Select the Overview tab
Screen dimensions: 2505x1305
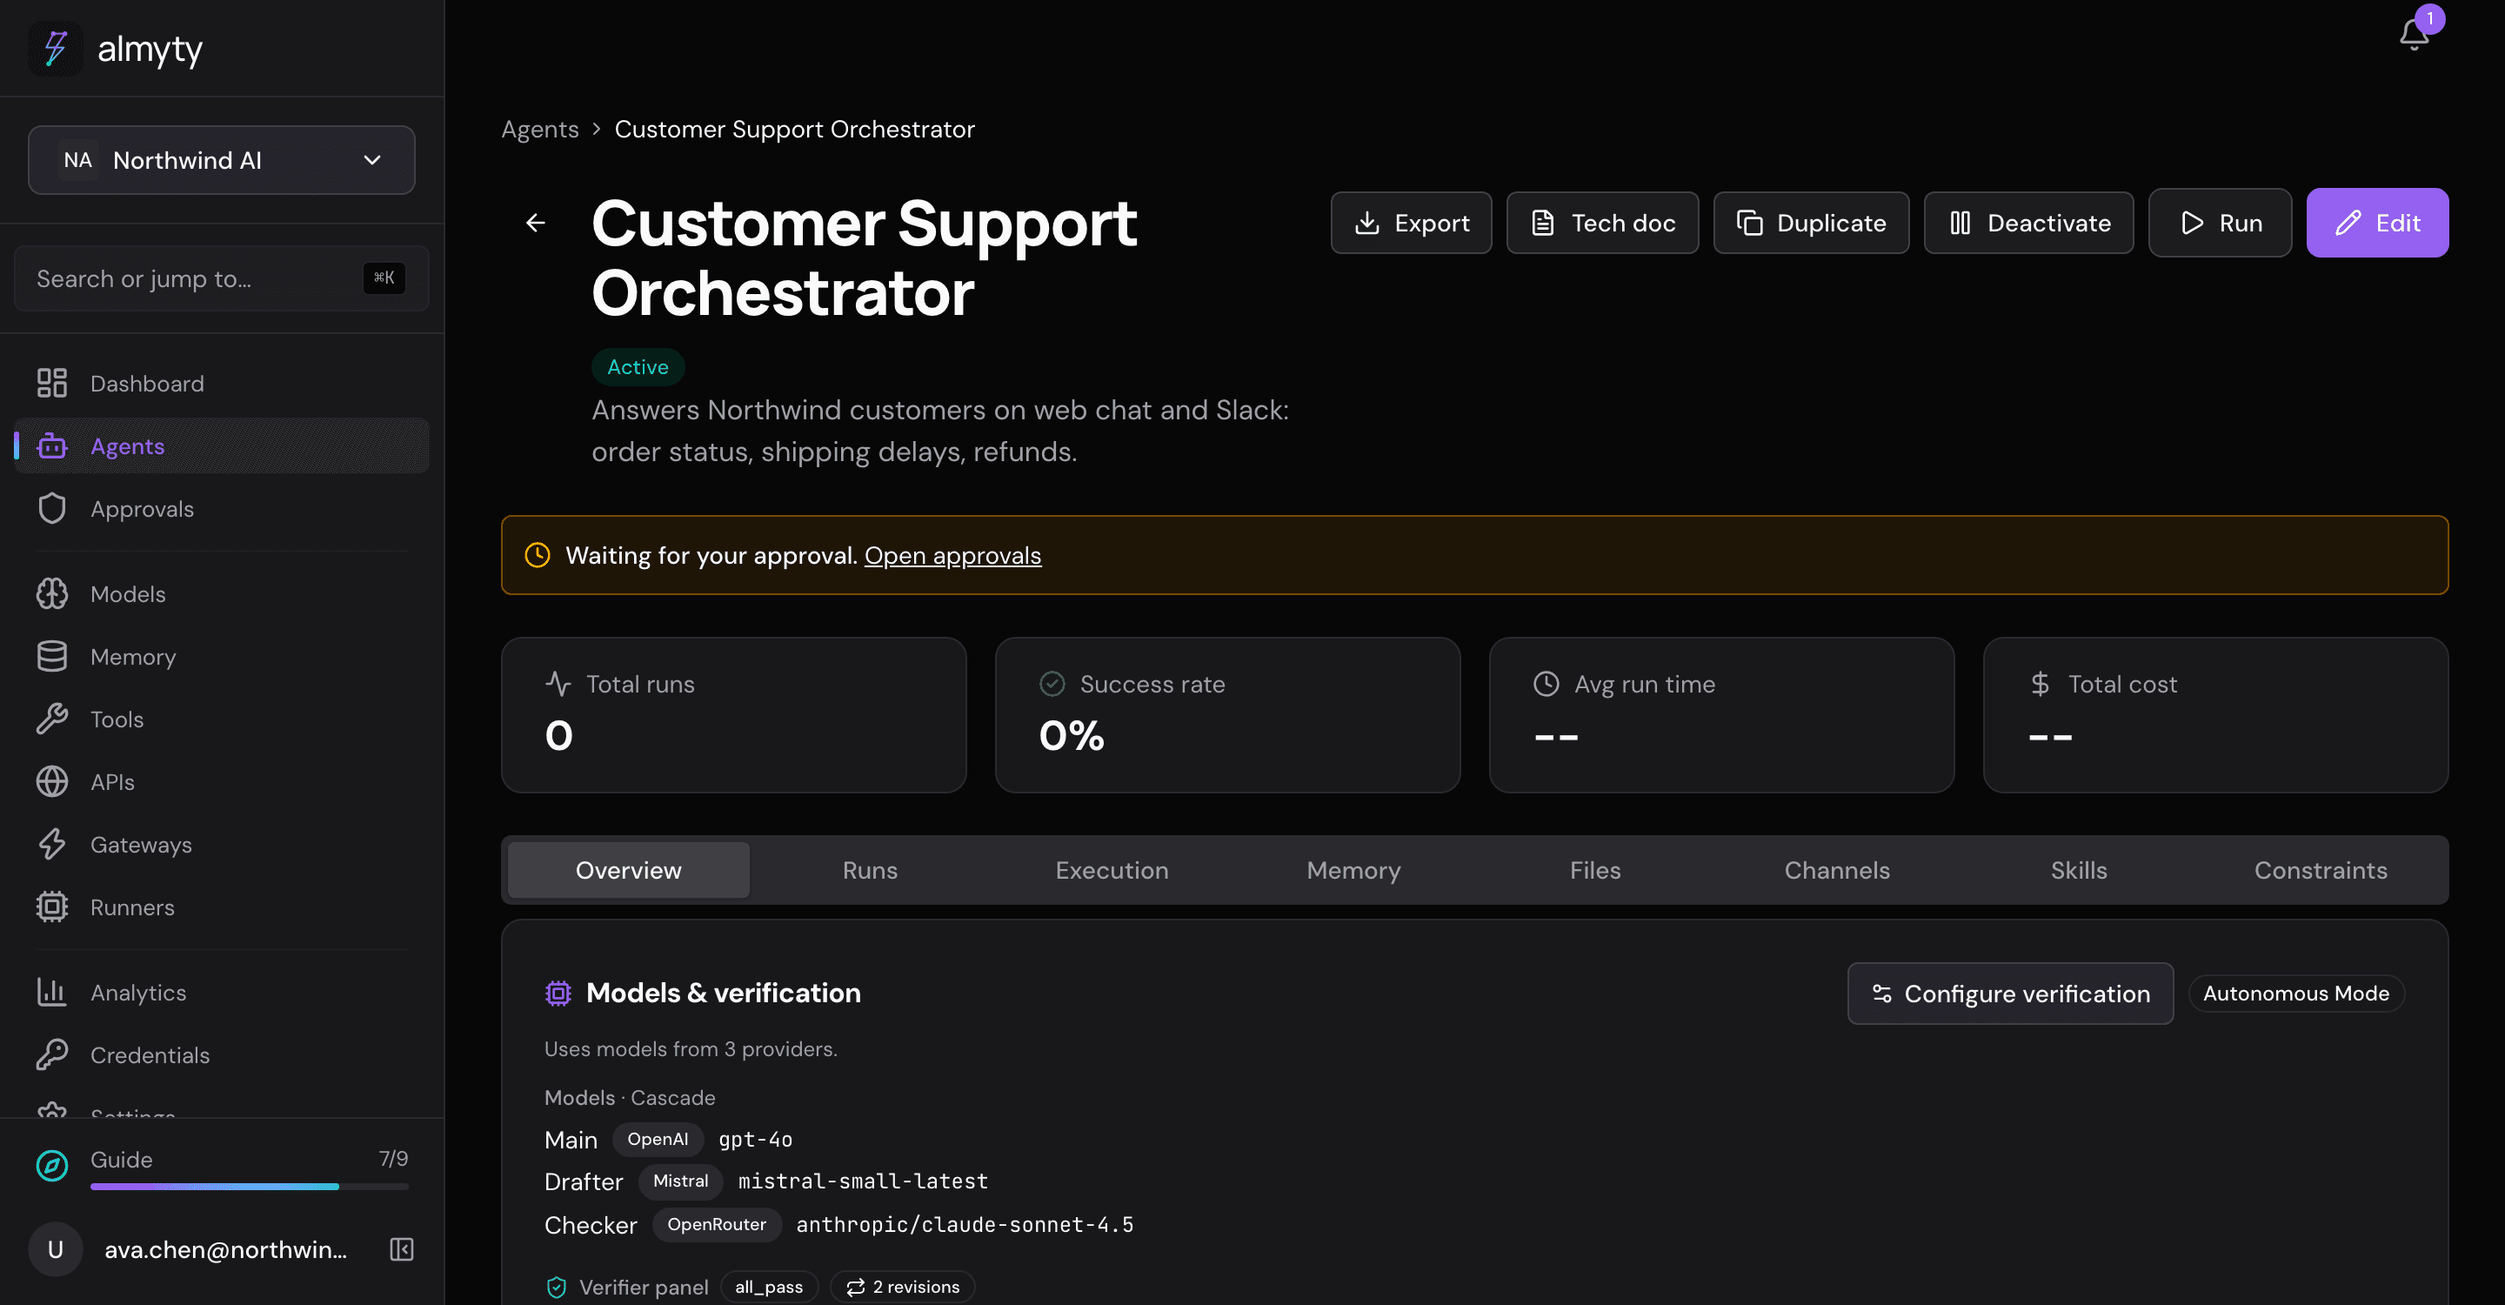pyautogui.click(x=628, y=870)
